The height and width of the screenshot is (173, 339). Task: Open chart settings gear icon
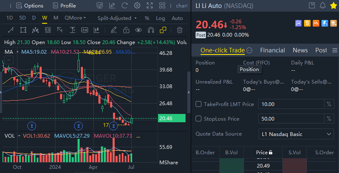coord(137,5)
